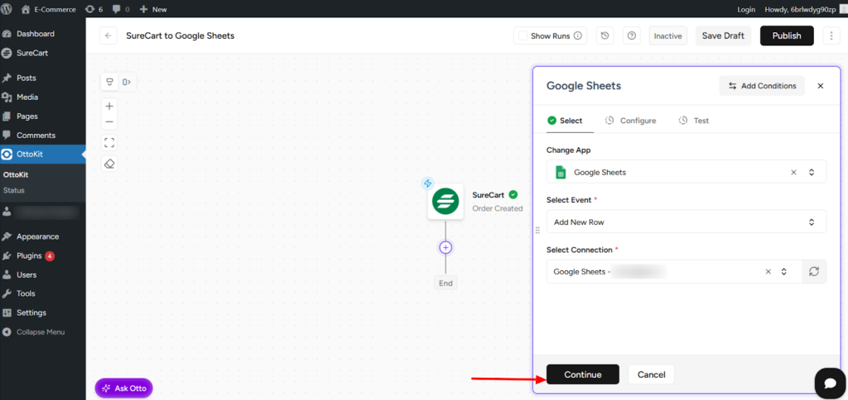This screenshot has height=400, width=848.
Task: Switch to the Configure tab
Action: tap(630, 121)
